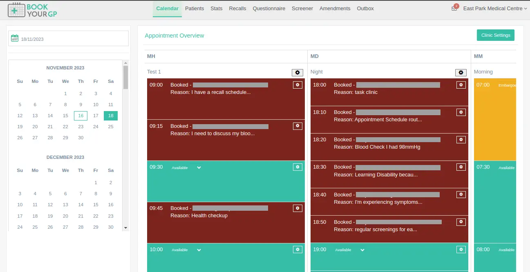Screen dimensions: 530x272
Task: Open the 19:00 Available status dropdown
Action: tap(350, 250)
